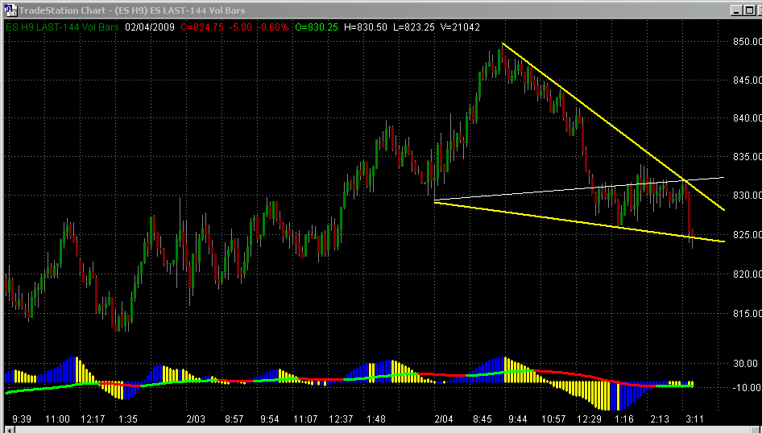Click the volume value 'V=21042'
Image resolution: width=762 pixels, height=433 pixels.
coord(459,27)
